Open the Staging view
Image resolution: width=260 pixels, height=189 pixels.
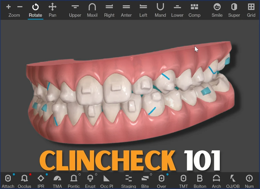coord(128,180)
